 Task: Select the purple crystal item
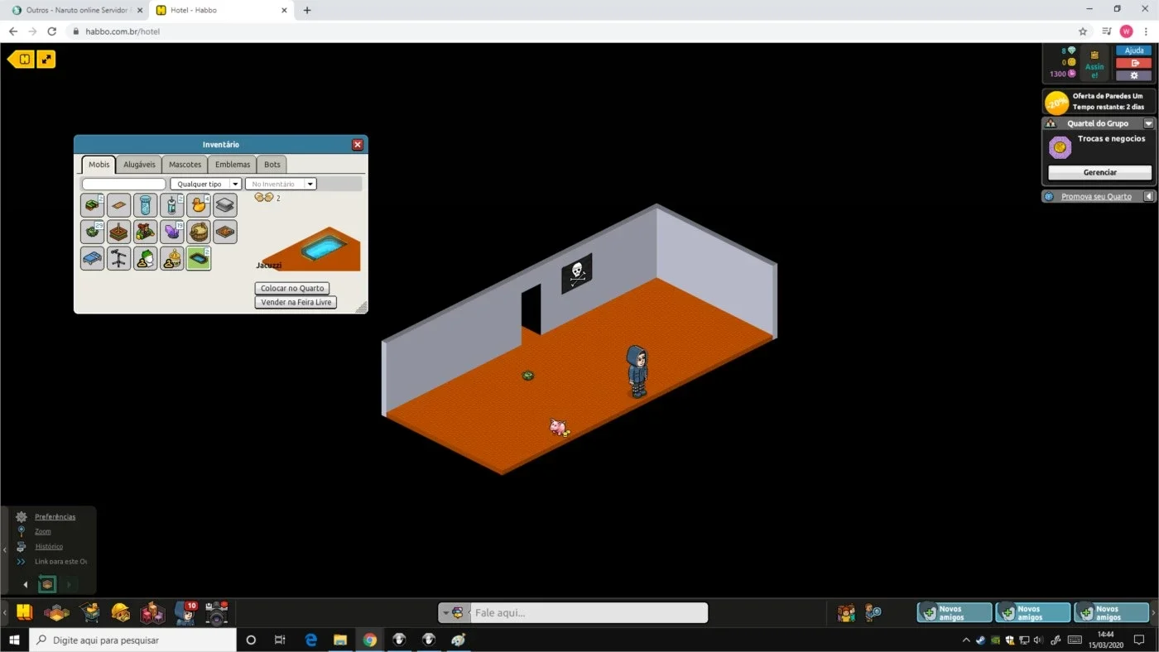tap(171, 232)
